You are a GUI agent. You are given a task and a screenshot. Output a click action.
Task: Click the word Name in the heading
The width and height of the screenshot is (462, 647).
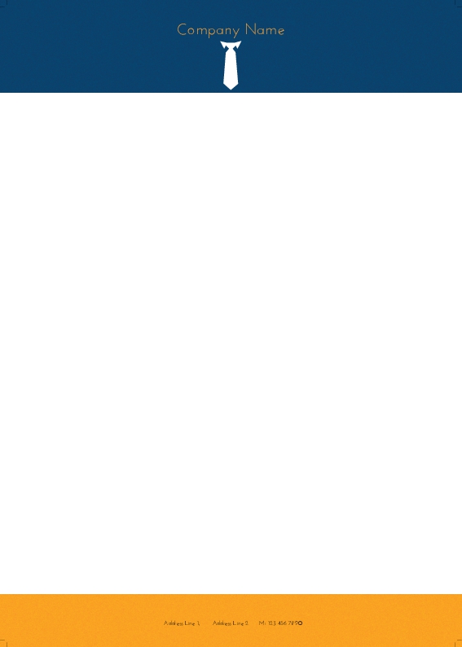pos(265,30)
